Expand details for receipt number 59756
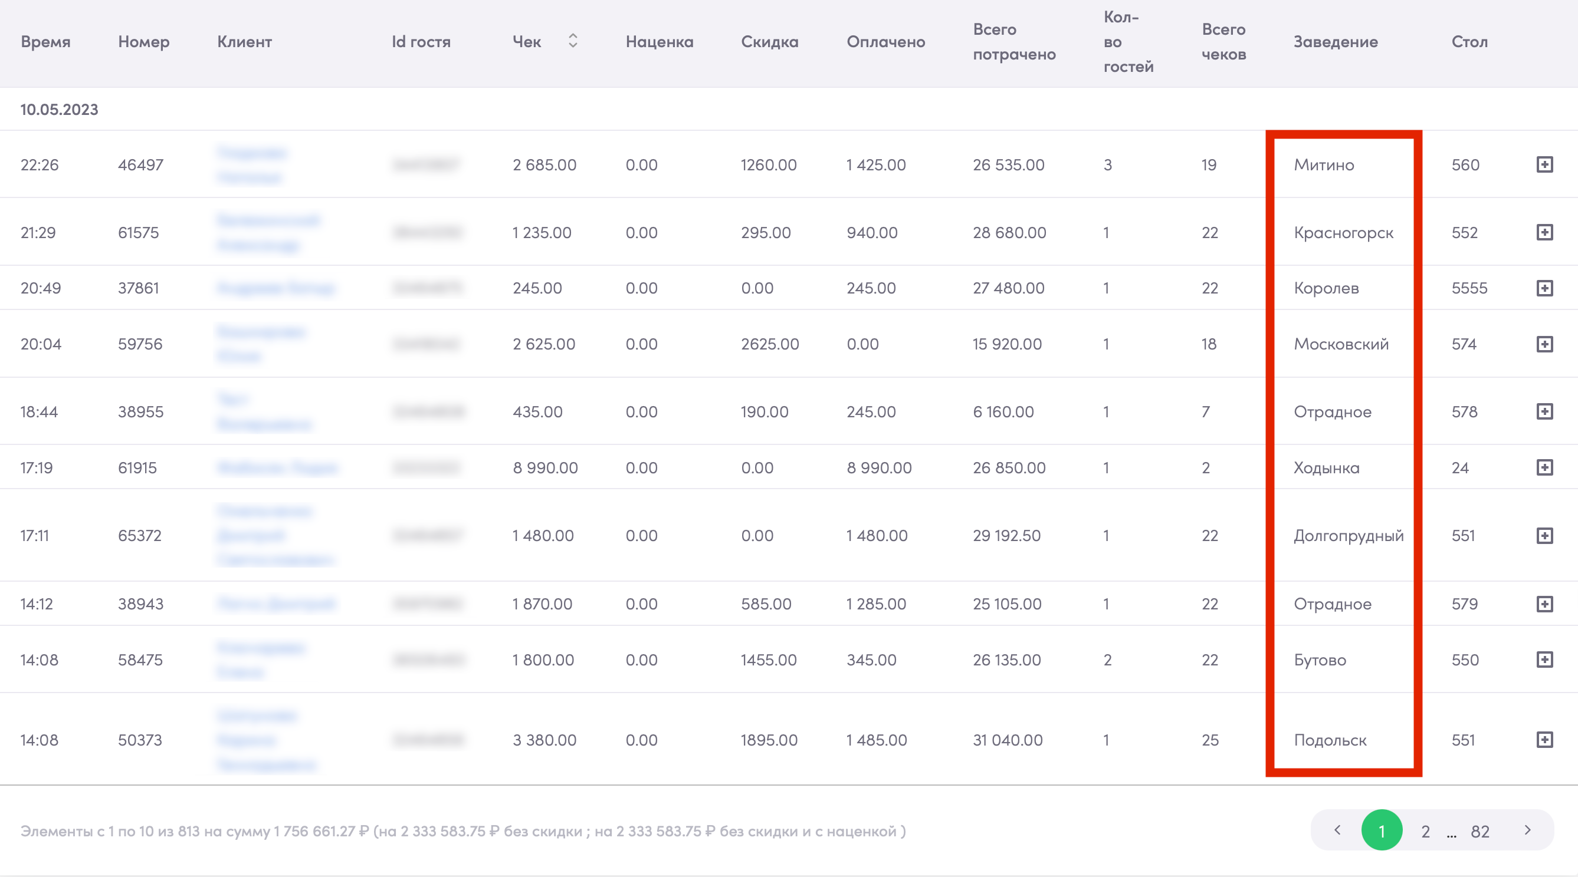The width and height of the screenshot is (1578, 877). (x=1544, y=344)
